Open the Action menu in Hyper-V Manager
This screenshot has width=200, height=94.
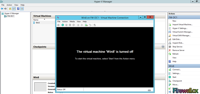9,5
